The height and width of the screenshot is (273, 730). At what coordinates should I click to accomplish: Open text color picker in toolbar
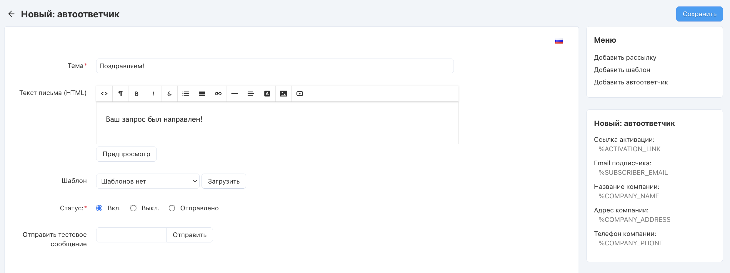tap(267, 94)
